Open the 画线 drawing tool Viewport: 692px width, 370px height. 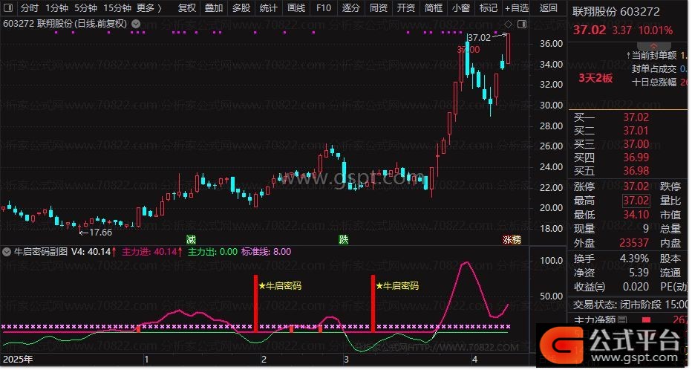coord(296,8)
